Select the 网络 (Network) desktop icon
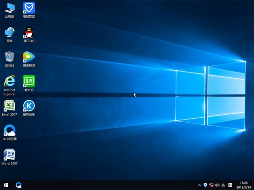This screenshot has width=254, height=190. point(10,32)
